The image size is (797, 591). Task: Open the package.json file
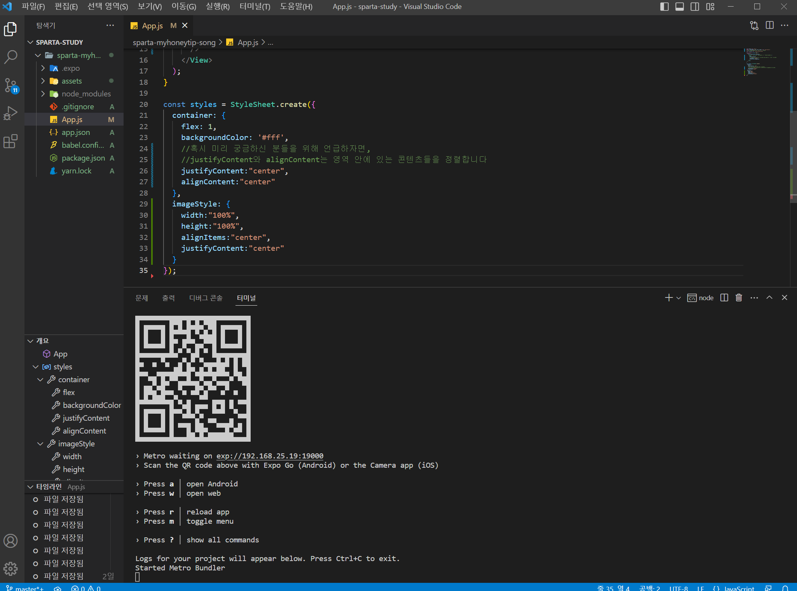coord(74,158)
